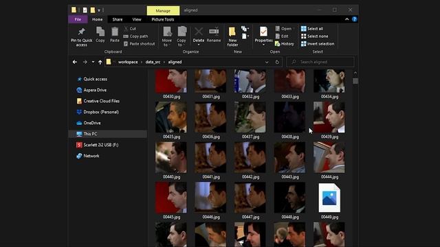Click the file name 00436.jpg
440x247 pixels.
pyautogui.click(x=211, y=137)
